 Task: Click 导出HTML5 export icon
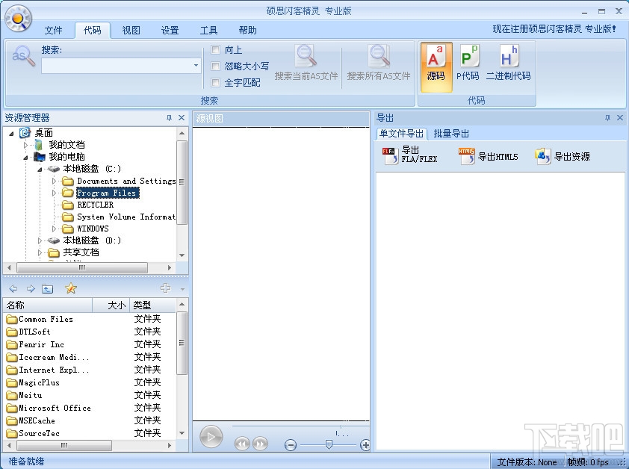click(x=467, y=155)
